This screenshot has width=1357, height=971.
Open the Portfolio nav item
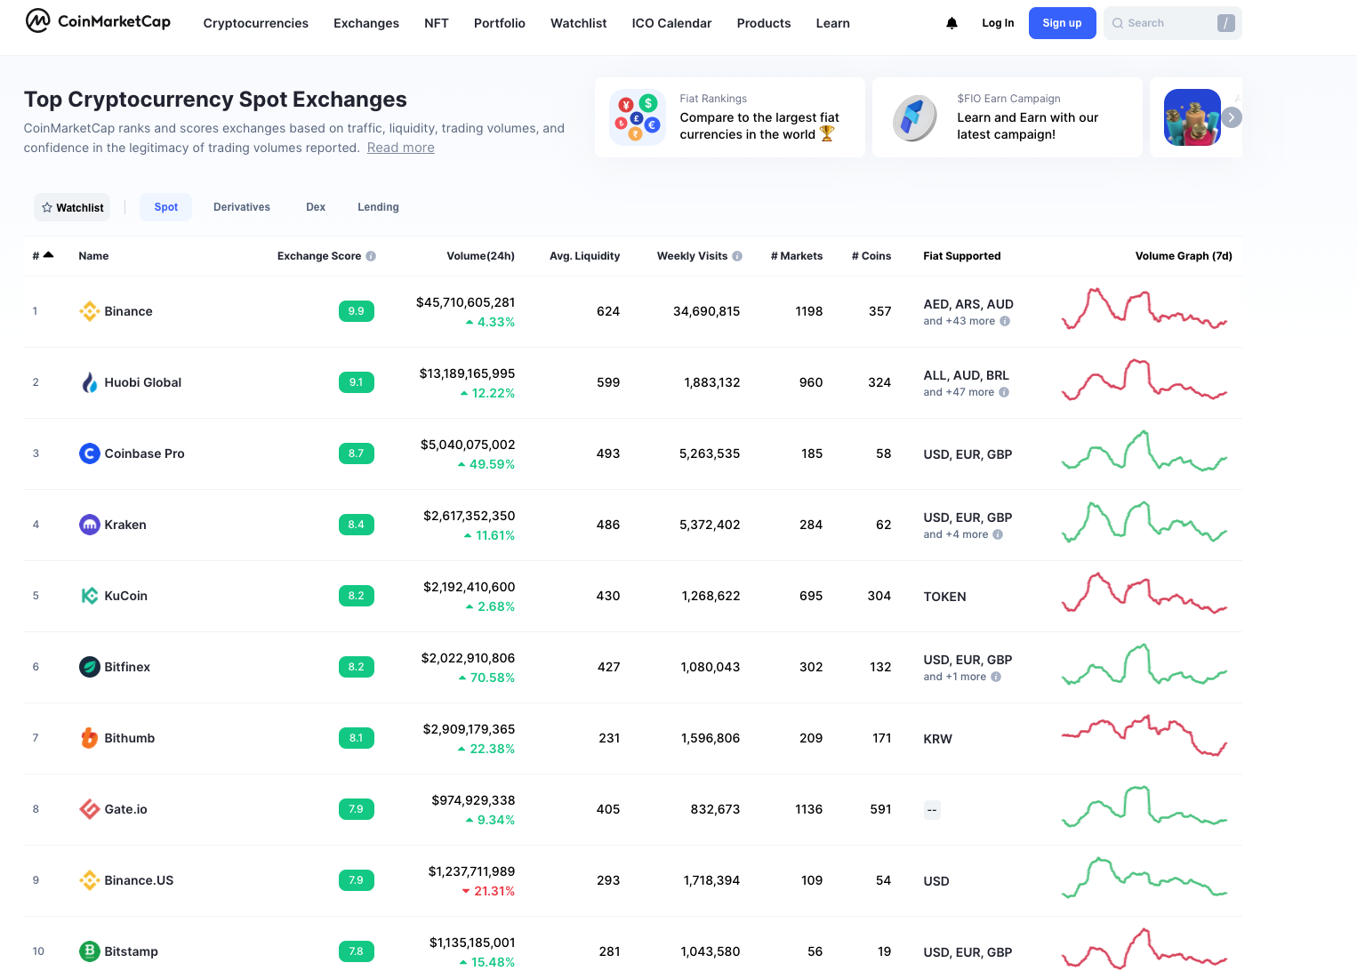500,23
